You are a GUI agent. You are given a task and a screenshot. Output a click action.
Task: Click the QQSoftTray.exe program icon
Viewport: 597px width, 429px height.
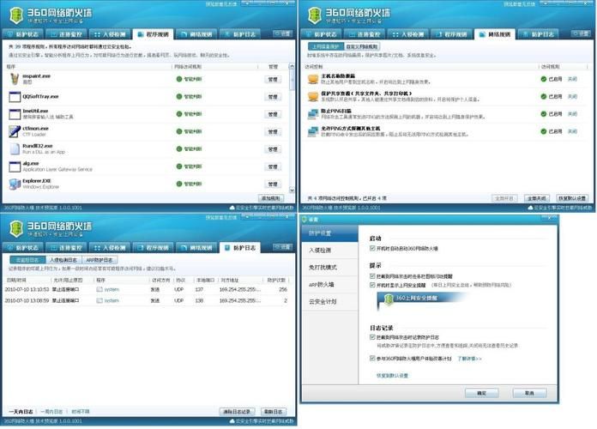coord(15,97)
